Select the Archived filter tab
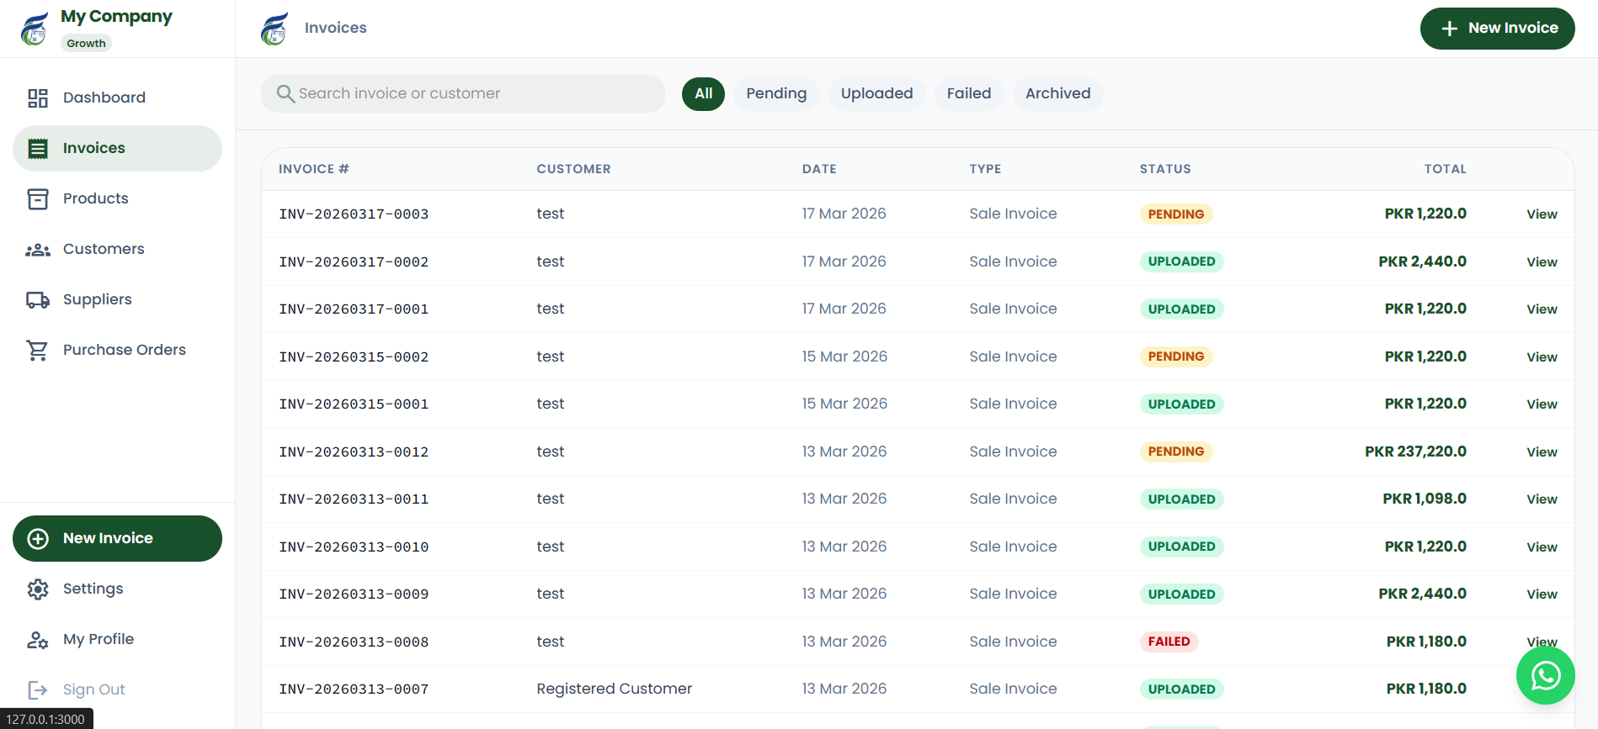The height and width of the screenshot is (729, 1598). coord(1057,93)
